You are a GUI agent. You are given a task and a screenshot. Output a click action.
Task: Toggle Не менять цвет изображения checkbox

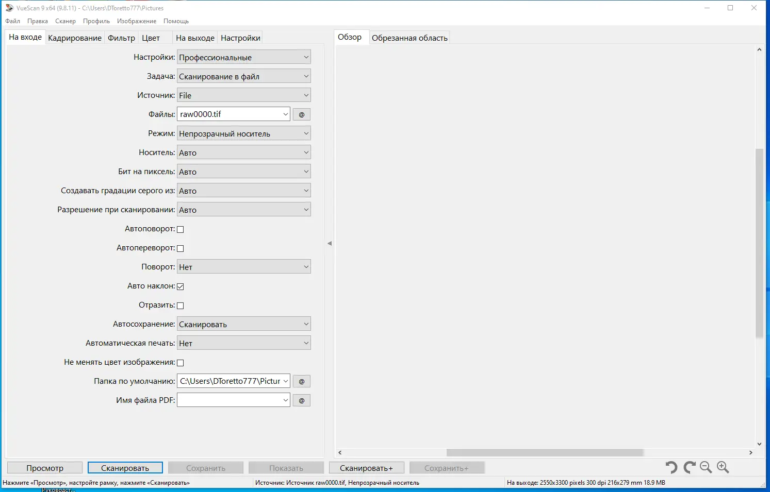click(181, 363)
